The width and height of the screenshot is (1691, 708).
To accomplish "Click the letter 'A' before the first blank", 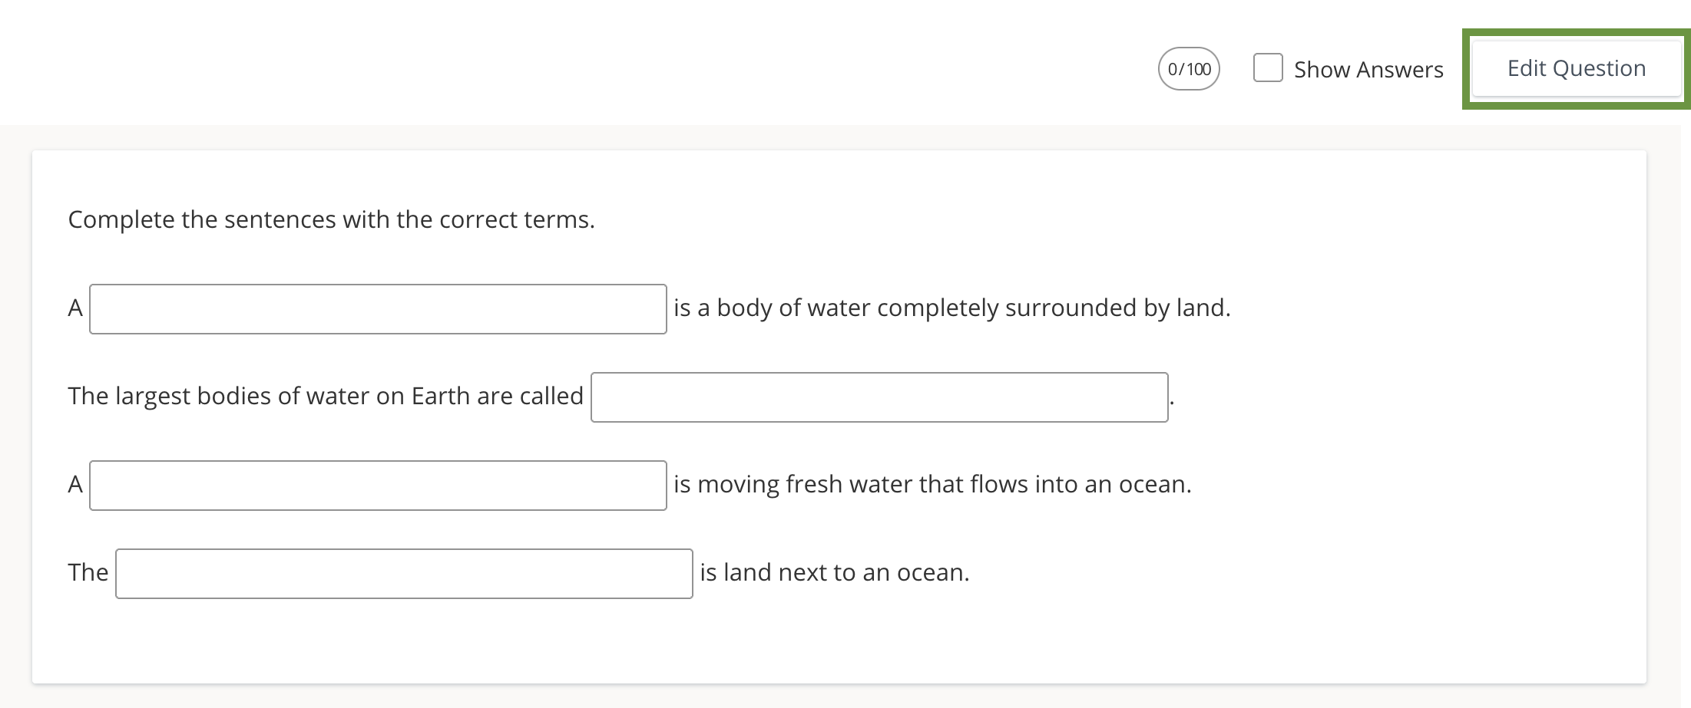I will tap(75, 308).
